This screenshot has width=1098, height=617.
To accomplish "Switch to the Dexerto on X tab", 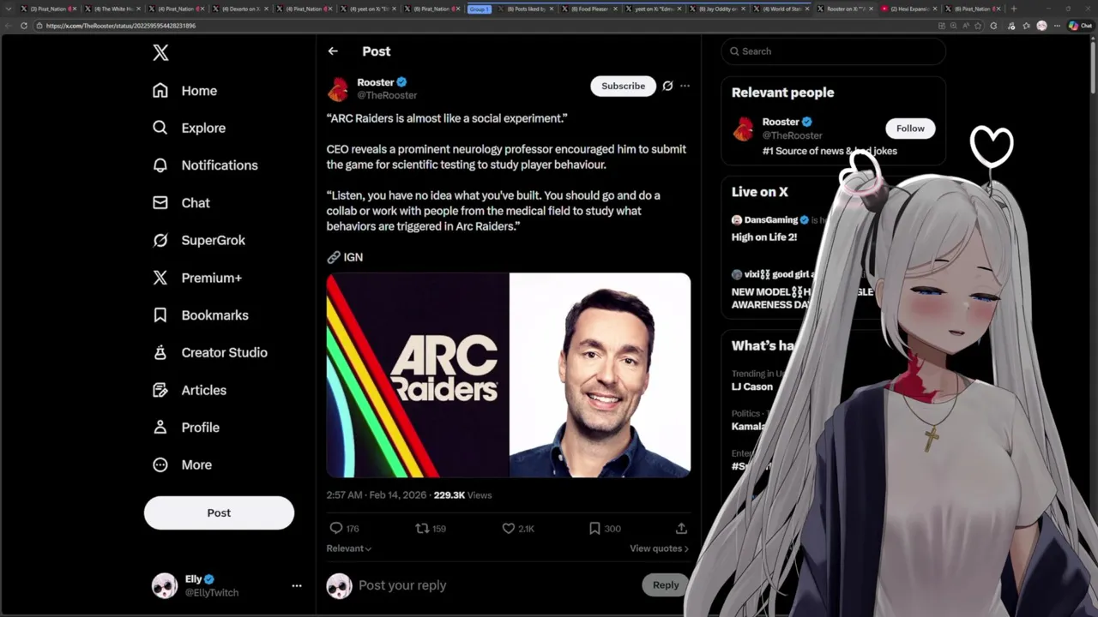I will coord(242,9).
